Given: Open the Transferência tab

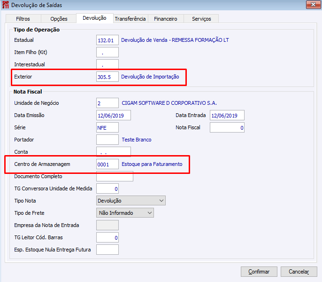Looking at the screenshot, I should coord(130,19).
